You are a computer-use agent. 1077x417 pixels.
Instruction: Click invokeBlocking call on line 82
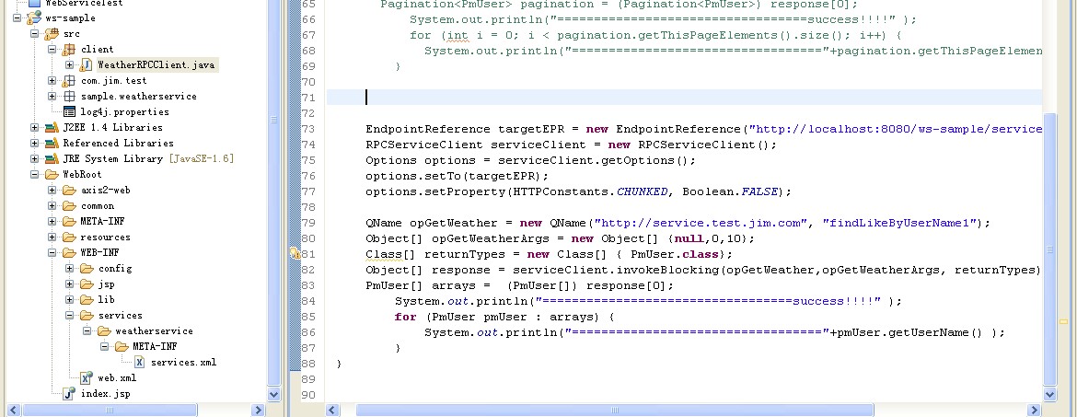click(x=670, y=270)
